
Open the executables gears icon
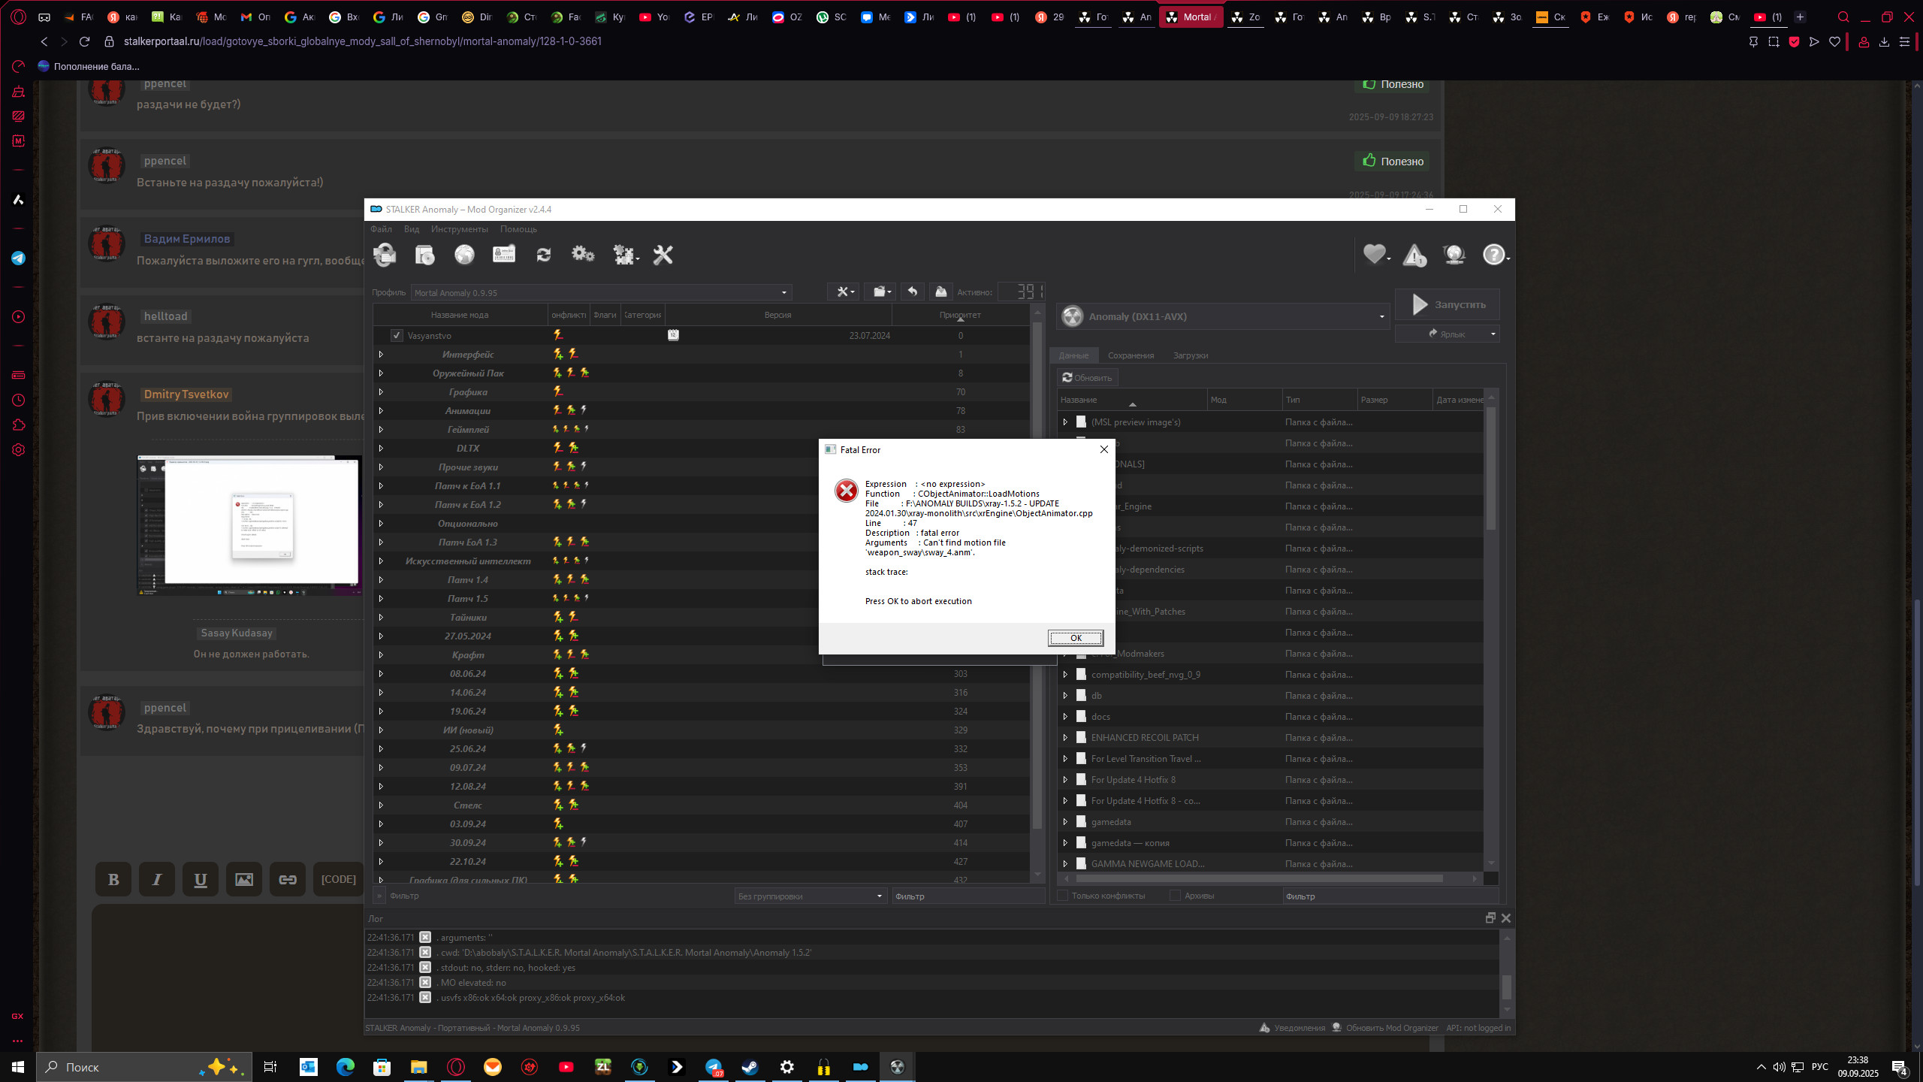point(583,255)
